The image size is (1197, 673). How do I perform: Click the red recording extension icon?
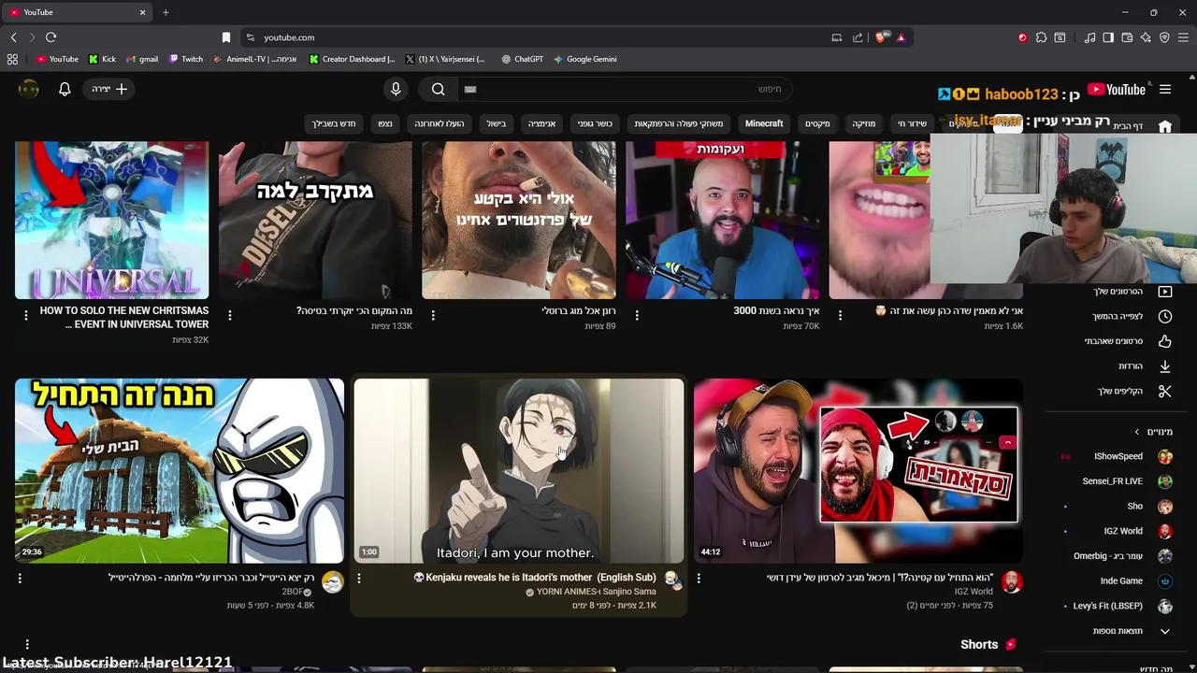pos(1022,37)
